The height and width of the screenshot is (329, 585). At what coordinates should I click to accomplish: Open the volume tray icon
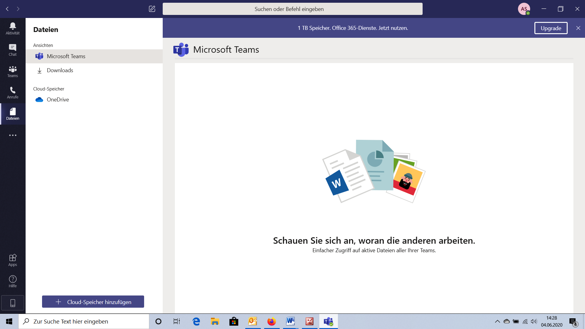[534, 321]
